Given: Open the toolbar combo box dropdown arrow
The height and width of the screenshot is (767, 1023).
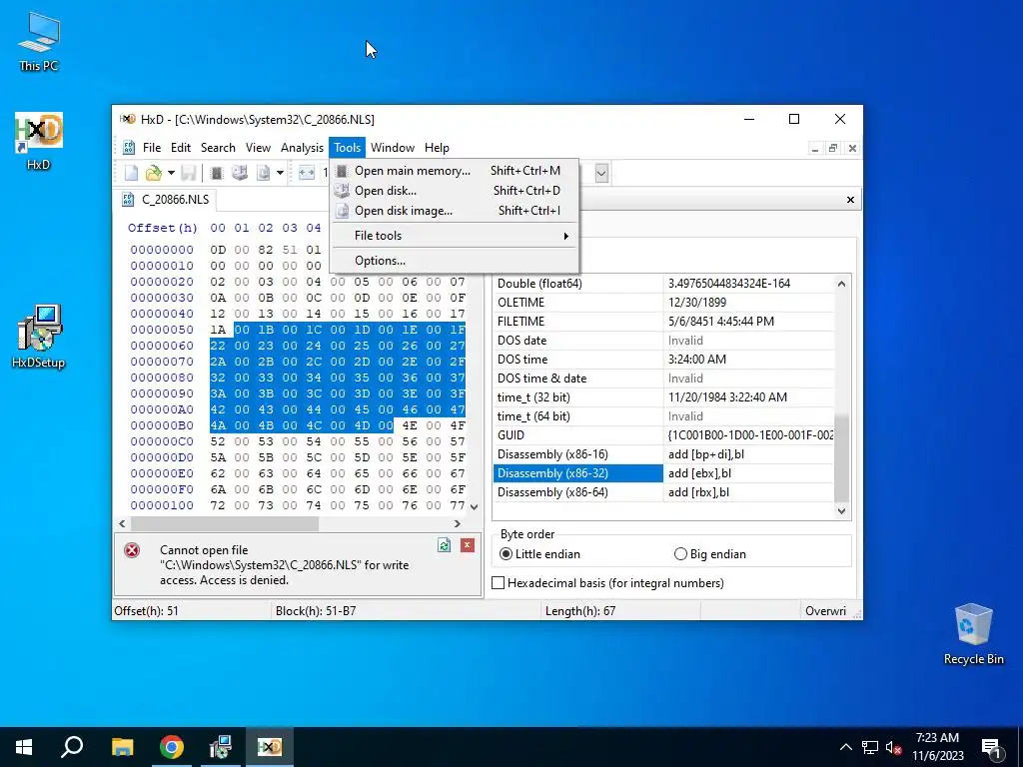Looking at the screenshot, I should (x=601, y=174).
